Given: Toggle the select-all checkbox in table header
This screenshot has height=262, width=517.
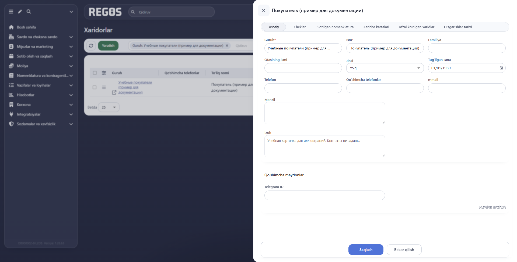Looking at the screenshot, I should coord(95,73).
